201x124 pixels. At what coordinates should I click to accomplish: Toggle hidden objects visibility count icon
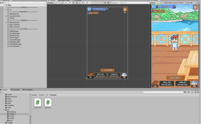83,3
